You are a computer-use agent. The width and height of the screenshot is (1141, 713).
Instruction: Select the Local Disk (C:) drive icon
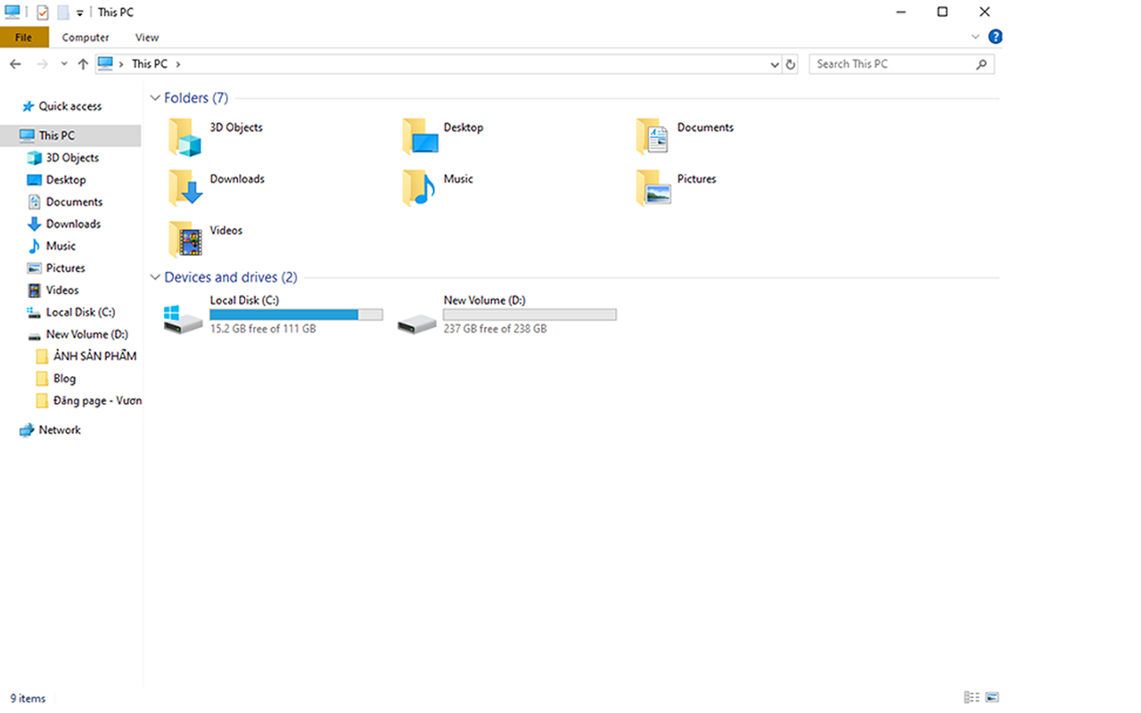(x=184, y=318)
